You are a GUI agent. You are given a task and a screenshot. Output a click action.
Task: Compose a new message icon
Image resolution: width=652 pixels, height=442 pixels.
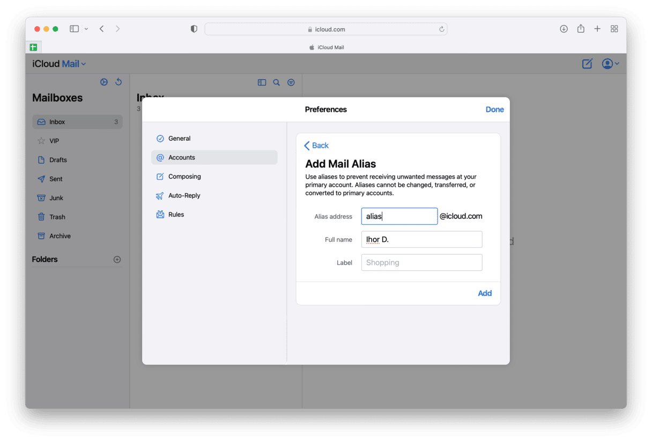pyautogui.click(x=587, y=64)
